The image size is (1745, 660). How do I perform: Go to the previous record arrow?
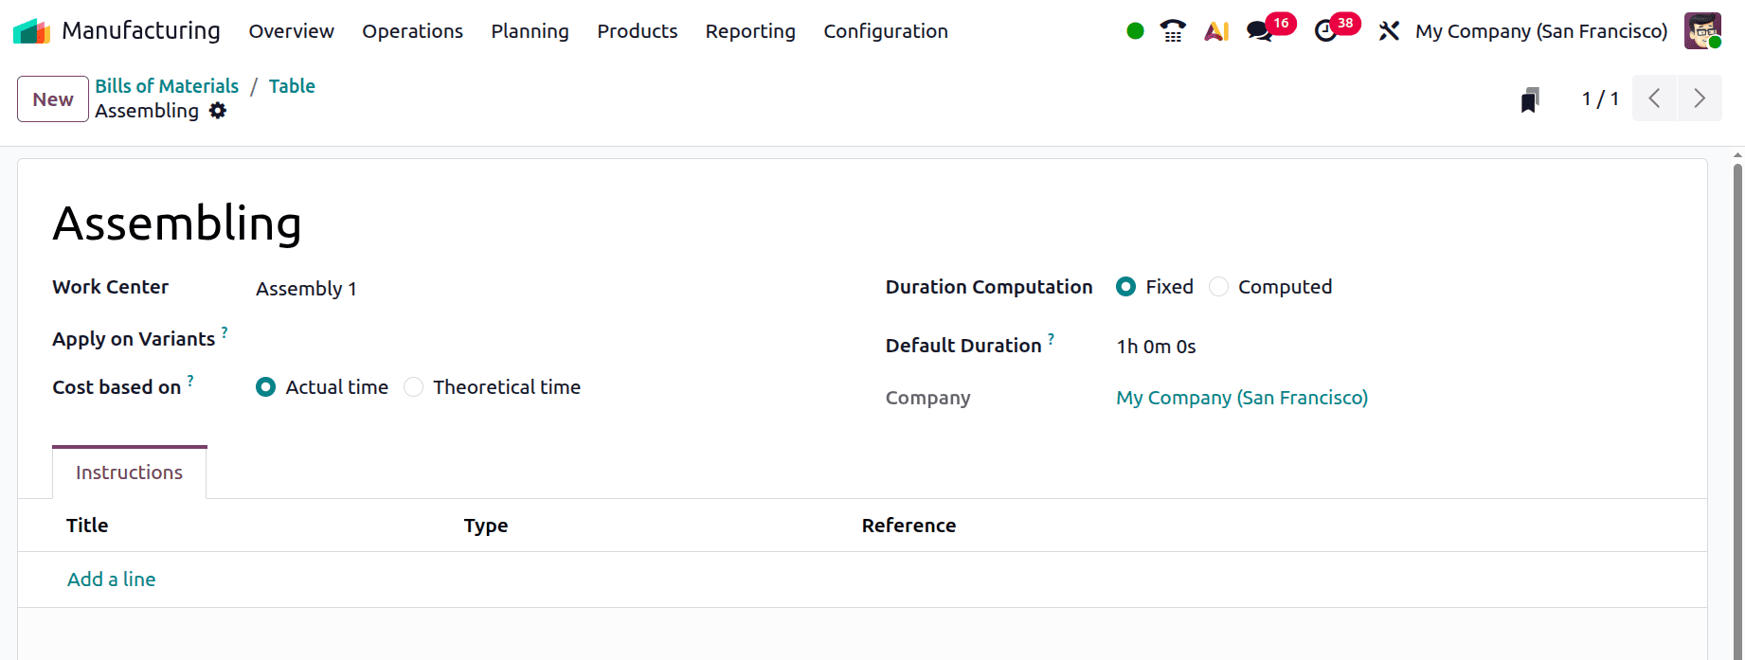click(x=1654, y=98)
